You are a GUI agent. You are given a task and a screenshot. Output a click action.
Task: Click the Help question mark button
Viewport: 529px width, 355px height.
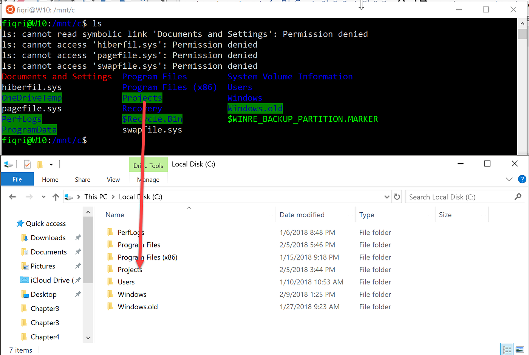(x=522, y=179)
